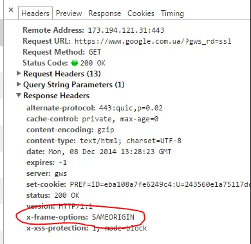Click the server: gws header row
The height and width of the screenshot is (244, 251).
(x=46, y=173)
